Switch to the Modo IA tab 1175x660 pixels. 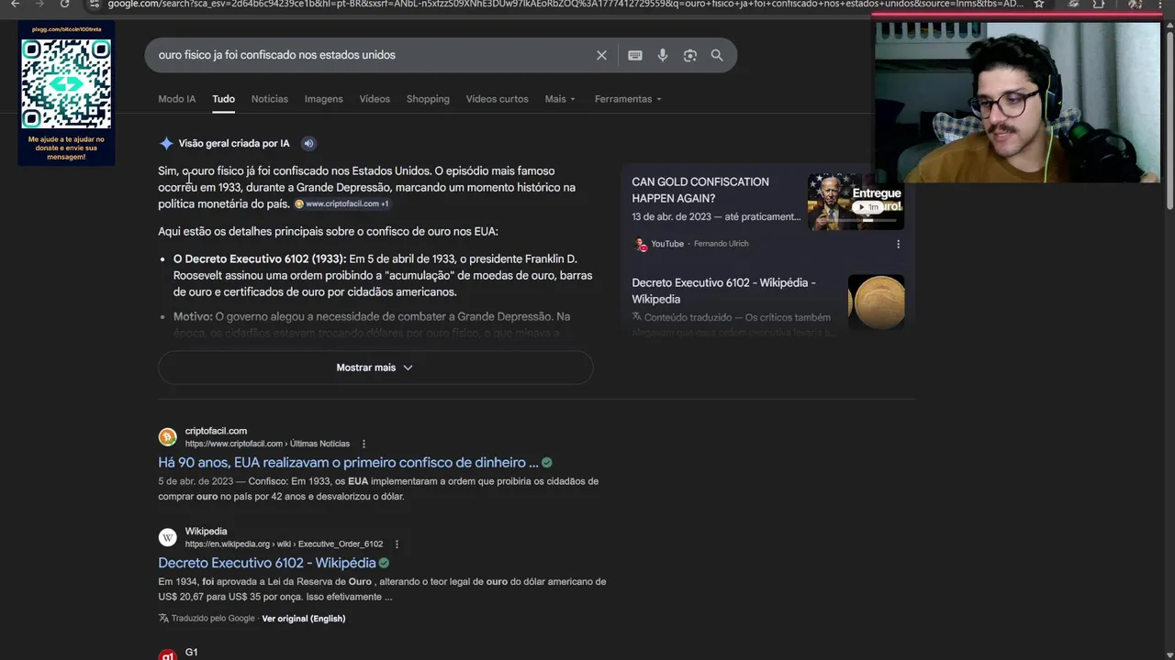click(x=176, y=99)
